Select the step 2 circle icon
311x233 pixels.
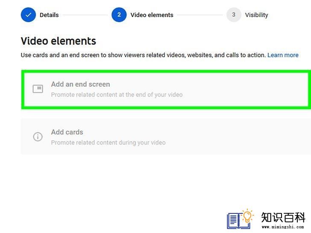119,15
